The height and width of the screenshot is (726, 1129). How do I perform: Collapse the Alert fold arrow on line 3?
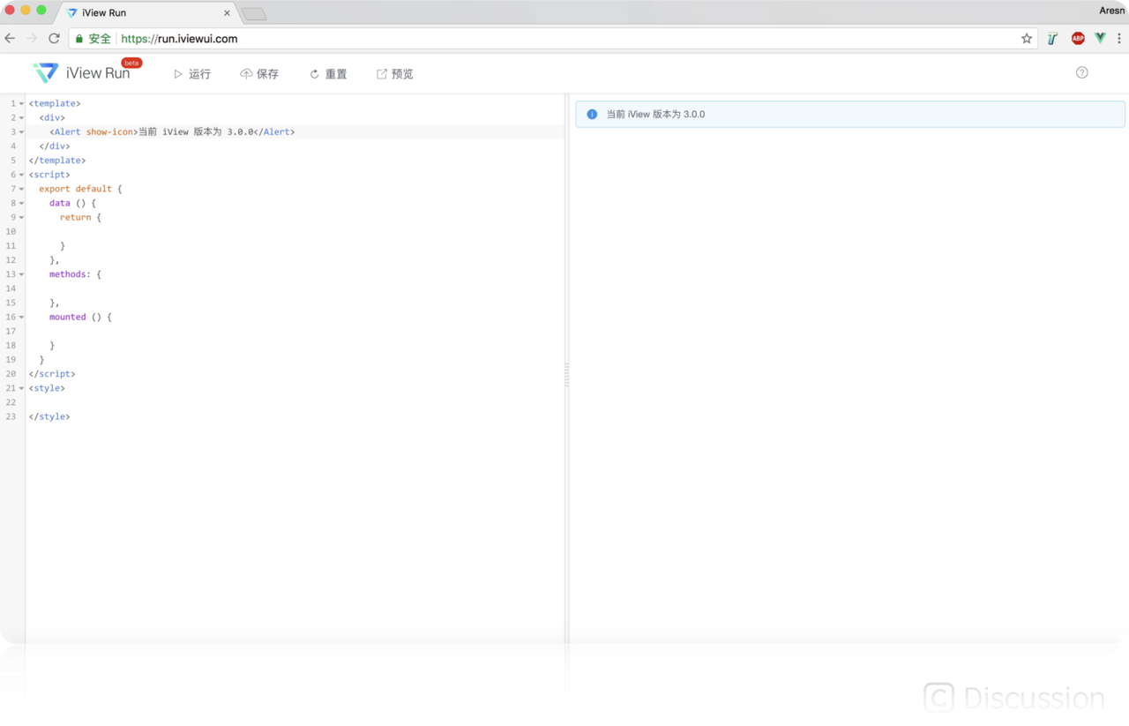(x=21, y=132)
